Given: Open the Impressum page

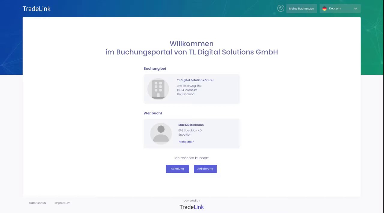Looking at the screenshot, I should pos(62,203).
